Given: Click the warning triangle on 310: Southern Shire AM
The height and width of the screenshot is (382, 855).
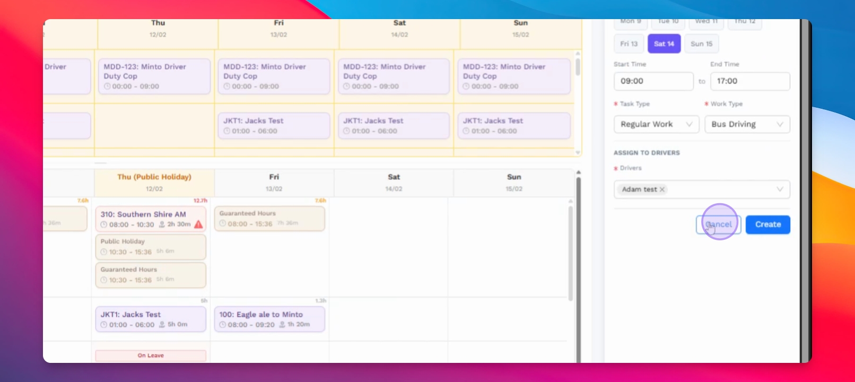Looking at the screenshot, I should [198, 224].
